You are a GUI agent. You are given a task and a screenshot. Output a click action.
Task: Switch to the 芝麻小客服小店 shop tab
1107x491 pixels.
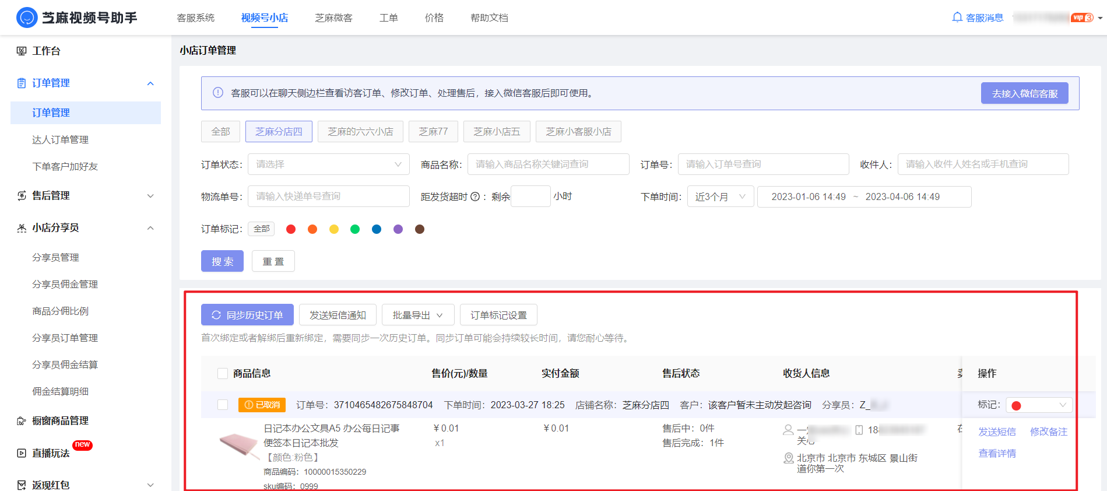(578, 132)
